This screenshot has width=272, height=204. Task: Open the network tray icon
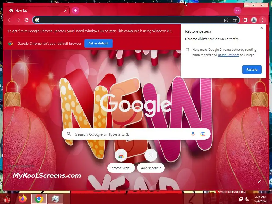[241, 199]
